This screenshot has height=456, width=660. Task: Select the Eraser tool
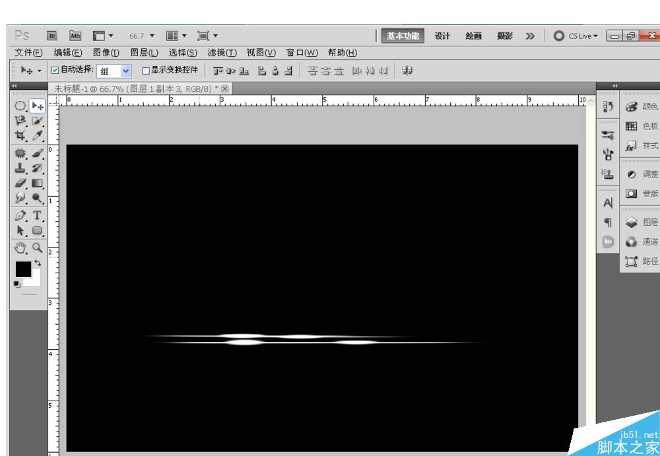[20, 183]
